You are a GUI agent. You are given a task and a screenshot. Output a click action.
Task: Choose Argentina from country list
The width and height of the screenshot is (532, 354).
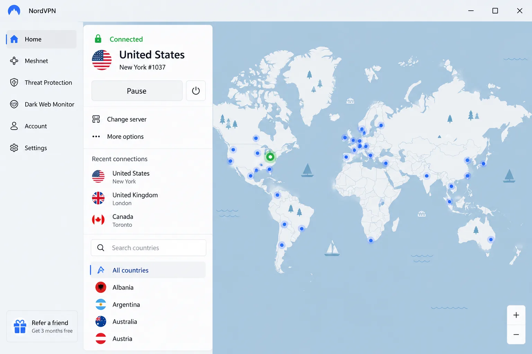click(x=148, y=305)
